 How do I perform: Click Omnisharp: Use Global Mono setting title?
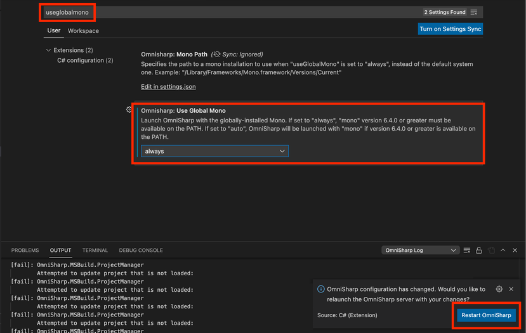tap(183, 110)
